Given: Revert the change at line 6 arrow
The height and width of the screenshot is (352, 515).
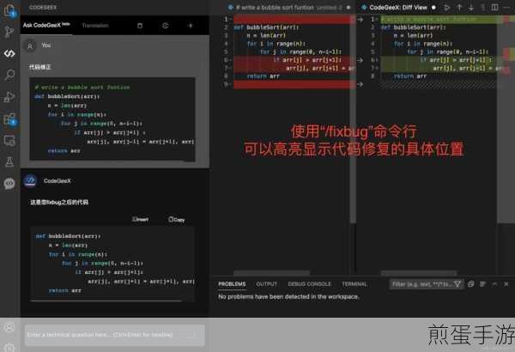Looking at the screenshot, I should click(x=360, y=60).
